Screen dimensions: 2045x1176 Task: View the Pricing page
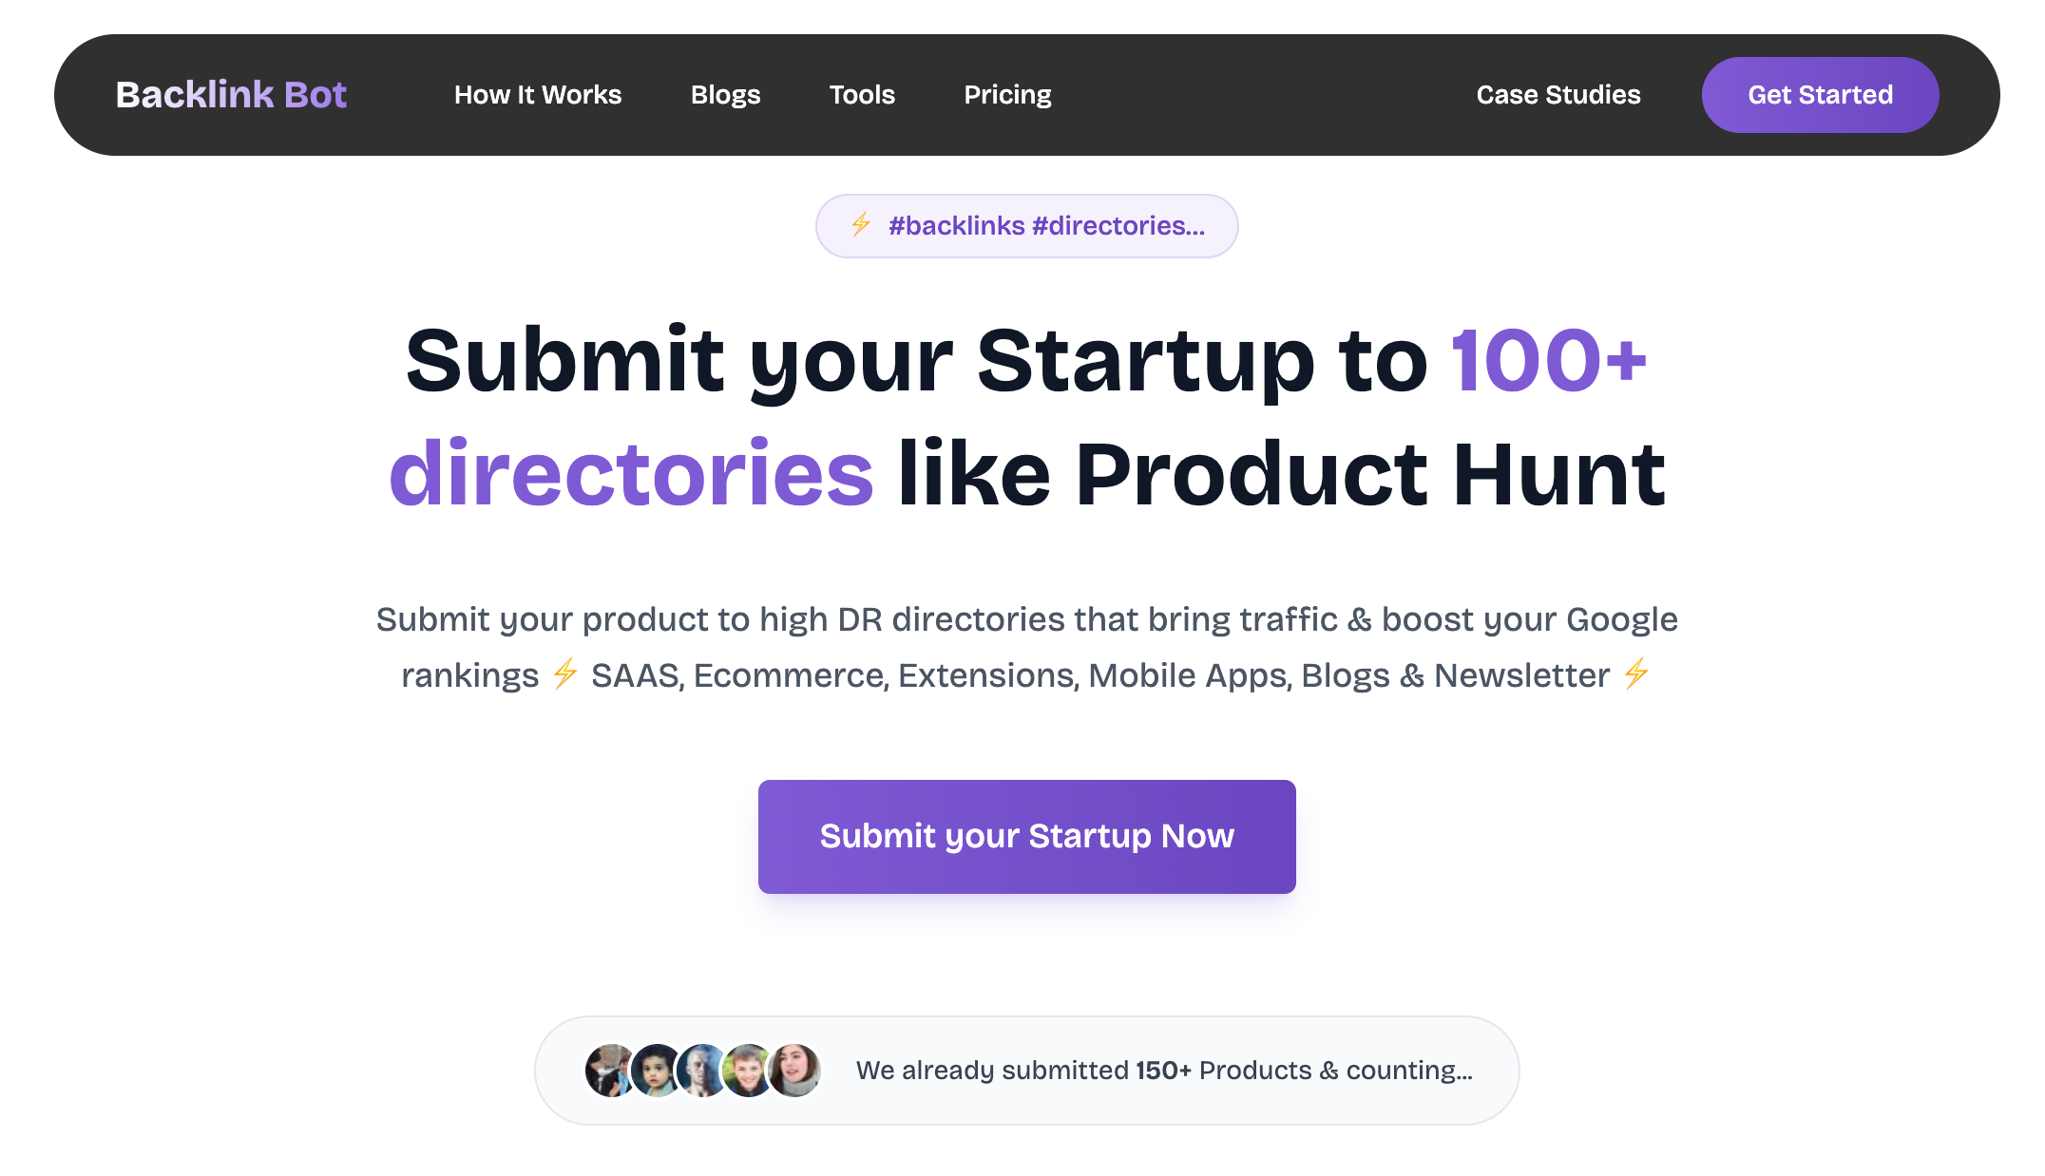click(1007, 95)
